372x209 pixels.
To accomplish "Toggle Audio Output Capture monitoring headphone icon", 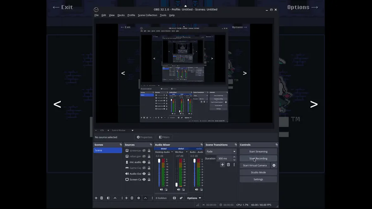I will click(201, 189).
